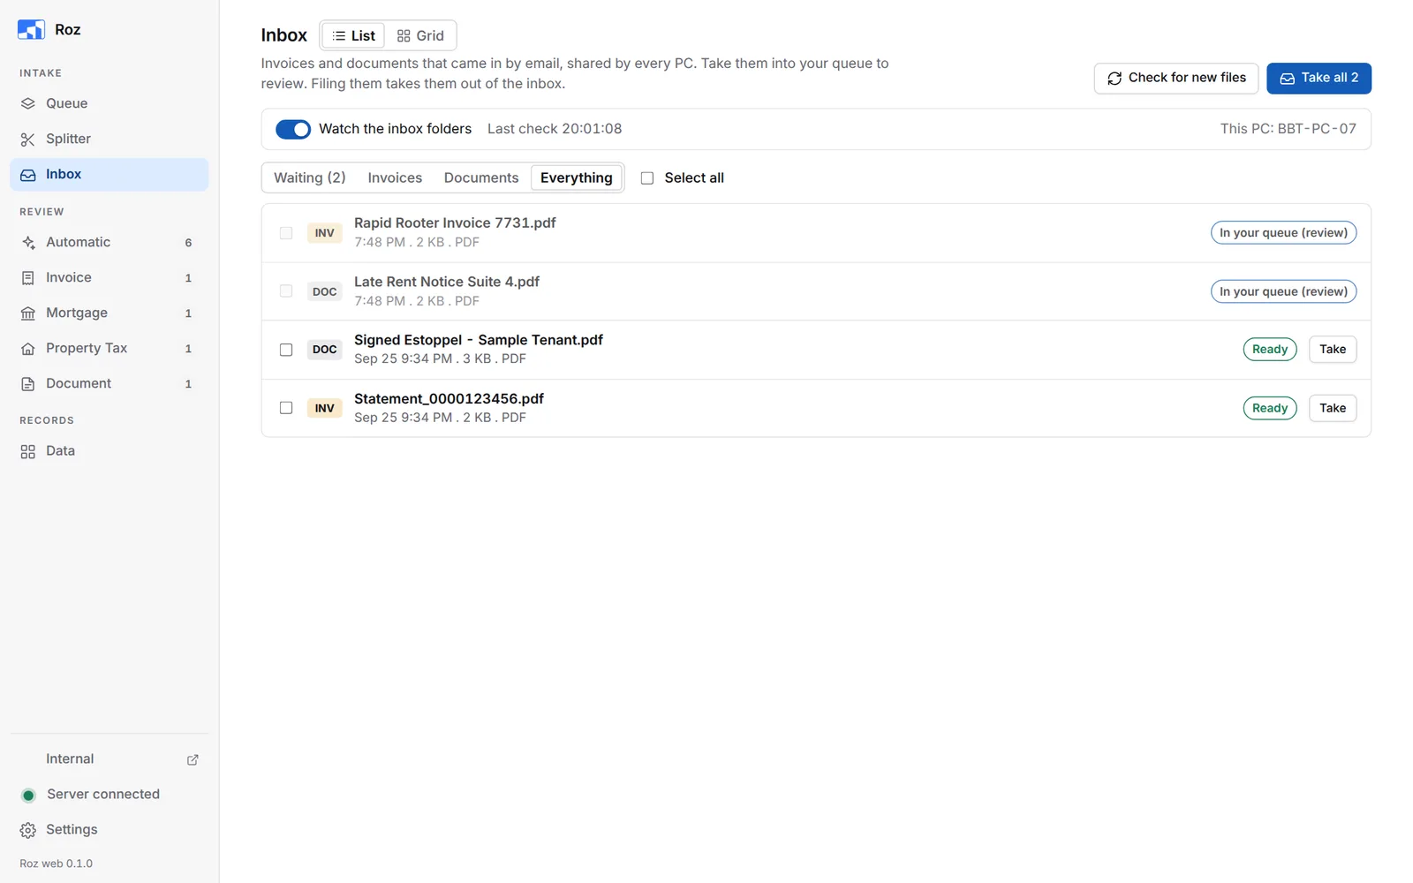Select the Everything tab
1413x883 pixels.
(x=576, y=177)
